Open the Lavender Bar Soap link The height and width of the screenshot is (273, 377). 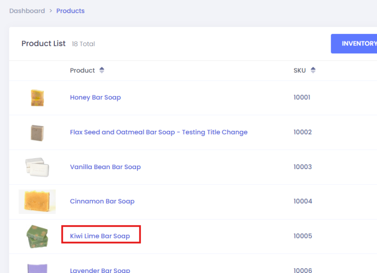pos(100,270)
